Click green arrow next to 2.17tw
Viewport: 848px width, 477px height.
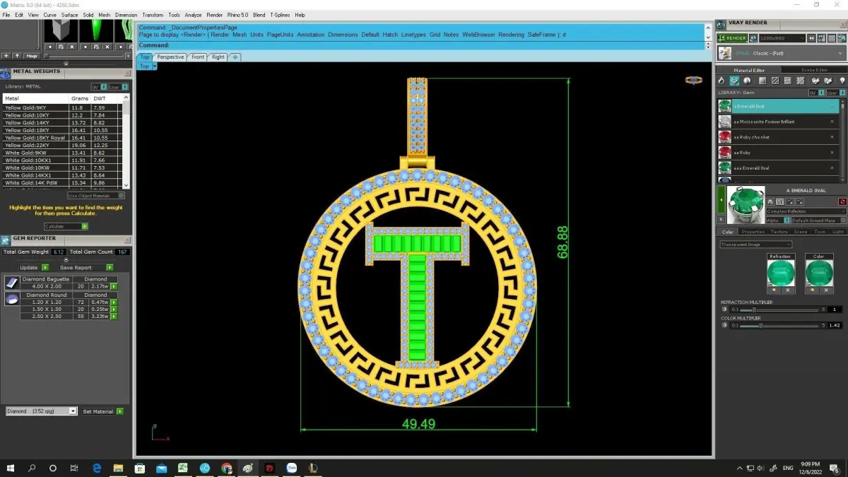tap(114, 286)
